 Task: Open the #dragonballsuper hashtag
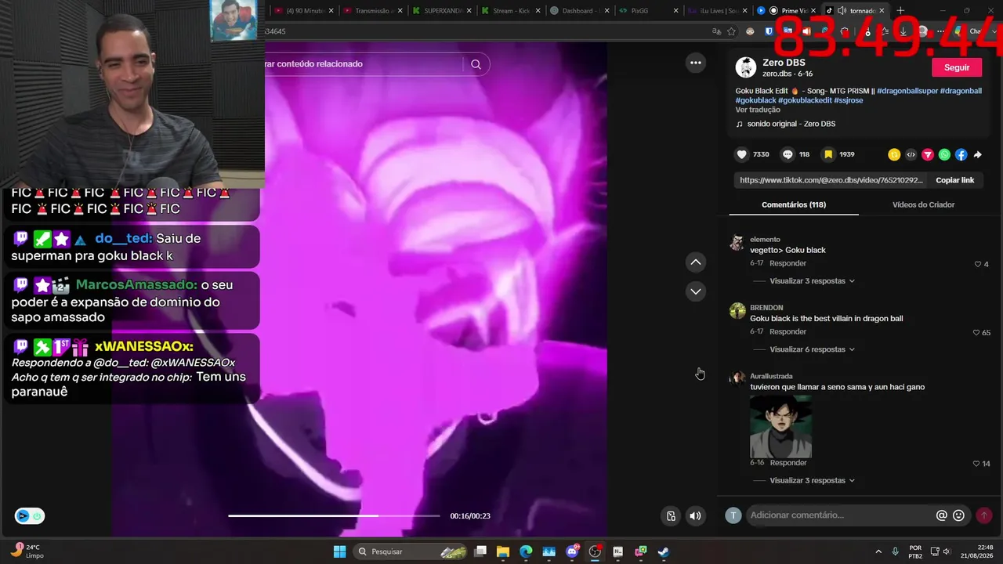click(x=907, y=91)
